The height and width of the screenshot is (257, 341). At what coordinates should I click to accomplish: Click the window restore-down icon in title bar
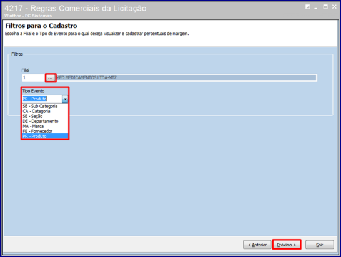click(x=307, y=7)
